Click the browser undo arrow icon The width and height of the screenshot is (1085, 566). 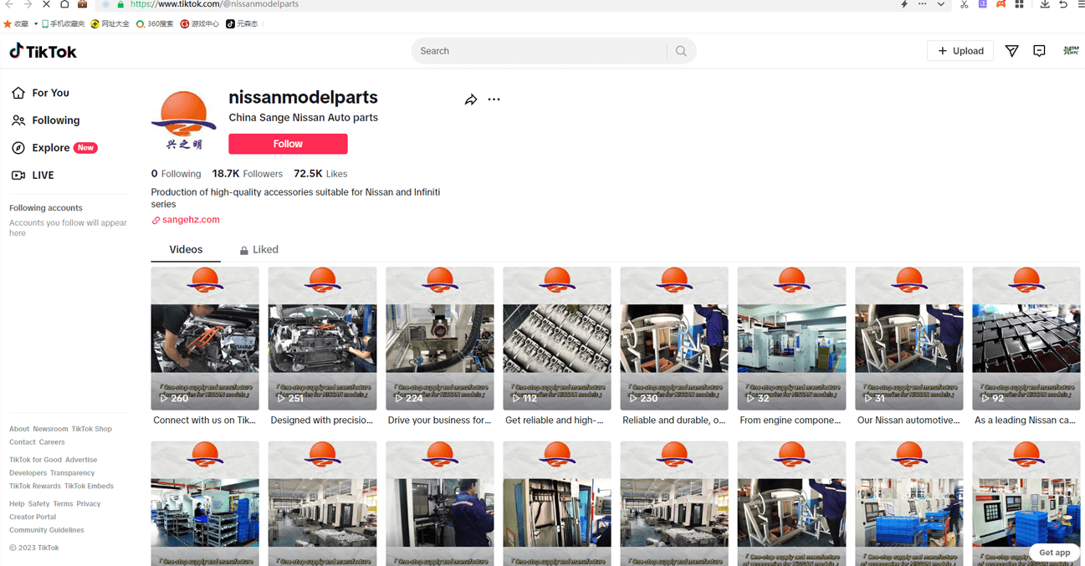click(1063, 4)
